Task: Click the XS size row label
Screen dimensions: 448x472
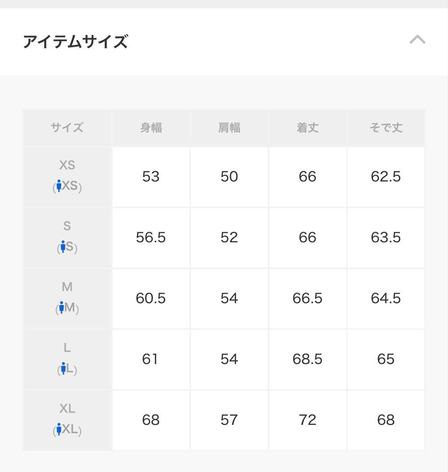Action: 67,165
